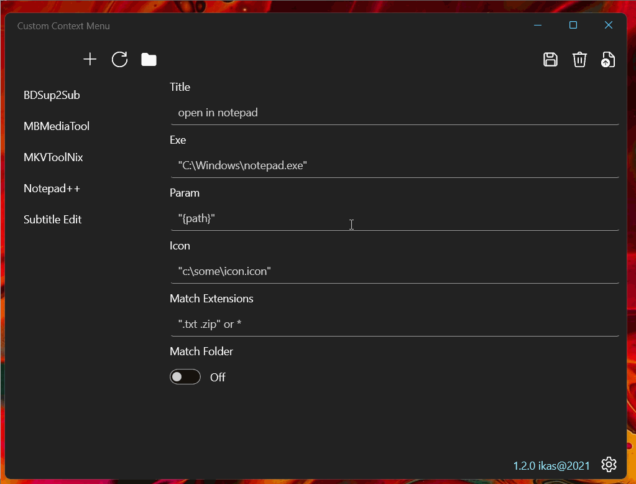Save the current menu entry

(x=550, y=59)
